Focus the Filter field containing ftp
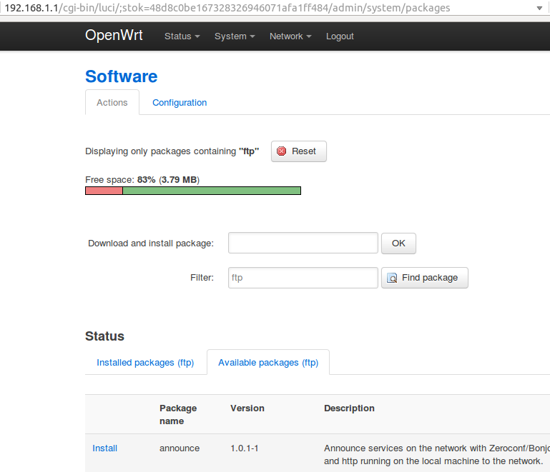This screenshot has height=472, width=550. pyautogui.click(x=303, y=278)
